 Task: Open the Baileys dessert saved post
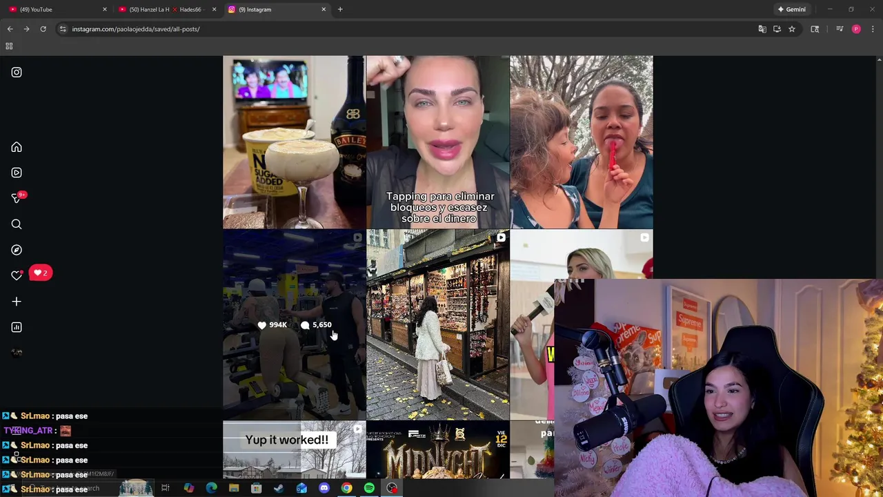294,142
